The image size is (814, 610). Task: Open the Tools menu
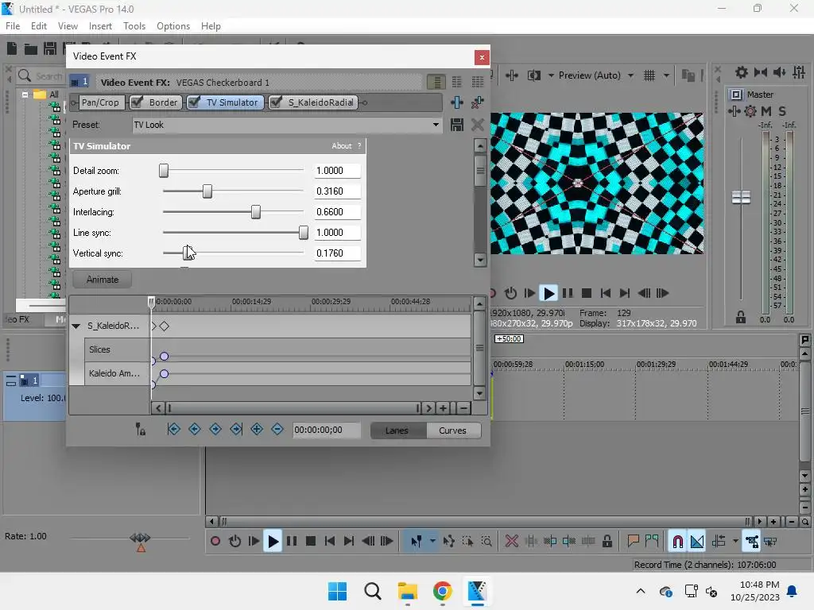pyautogui.click(x=134, y=26)
